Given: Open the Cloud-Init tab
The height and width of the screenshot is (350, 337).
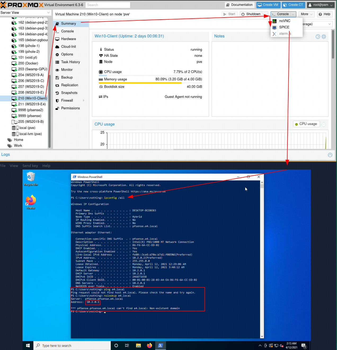Looking at the screenshot, I should [x=71, y=47].
